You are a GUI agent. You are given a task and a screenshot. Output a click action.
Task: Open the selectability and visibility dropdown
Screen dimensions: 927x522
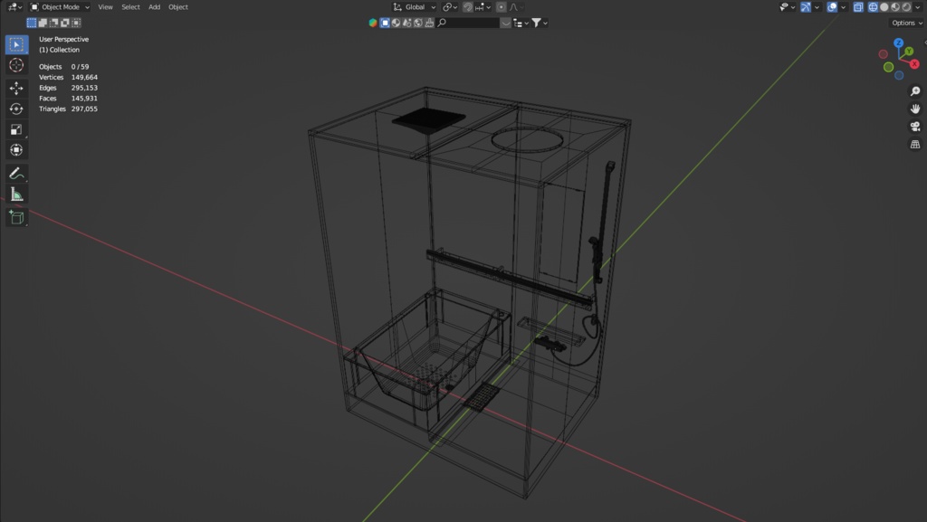788,7
